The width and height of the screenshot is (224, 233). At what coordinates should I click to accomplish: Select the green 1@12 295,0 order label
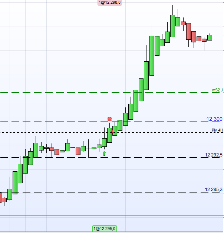pyautogui.click(x=105, y=229)
